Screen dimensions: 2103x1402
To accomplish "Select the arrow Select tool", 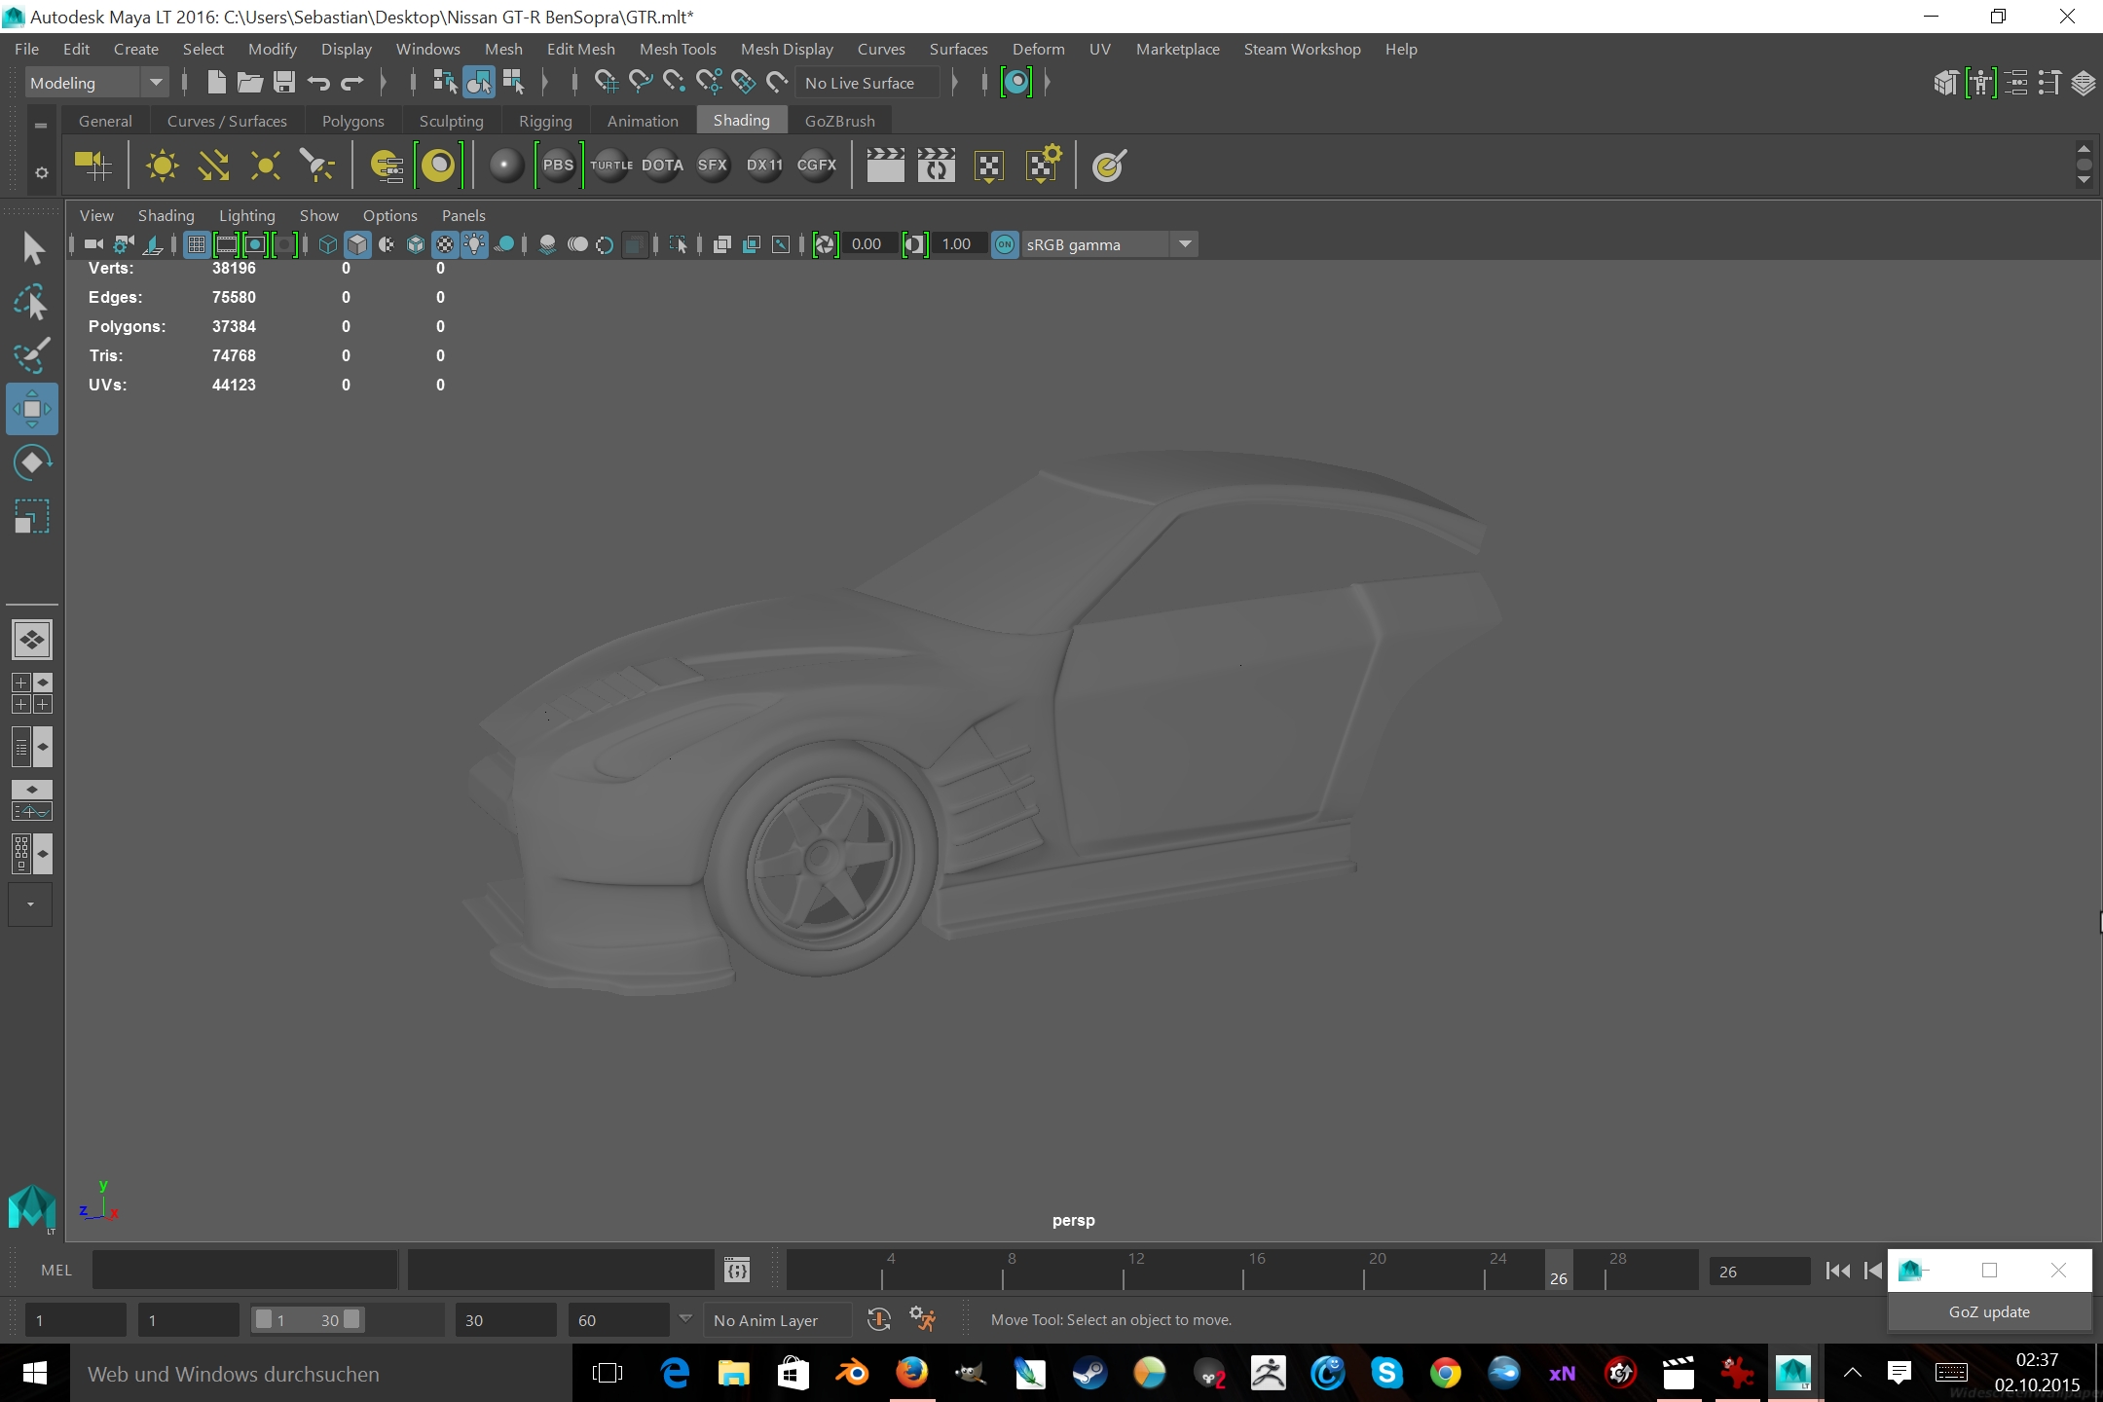I will click(32, 248).
